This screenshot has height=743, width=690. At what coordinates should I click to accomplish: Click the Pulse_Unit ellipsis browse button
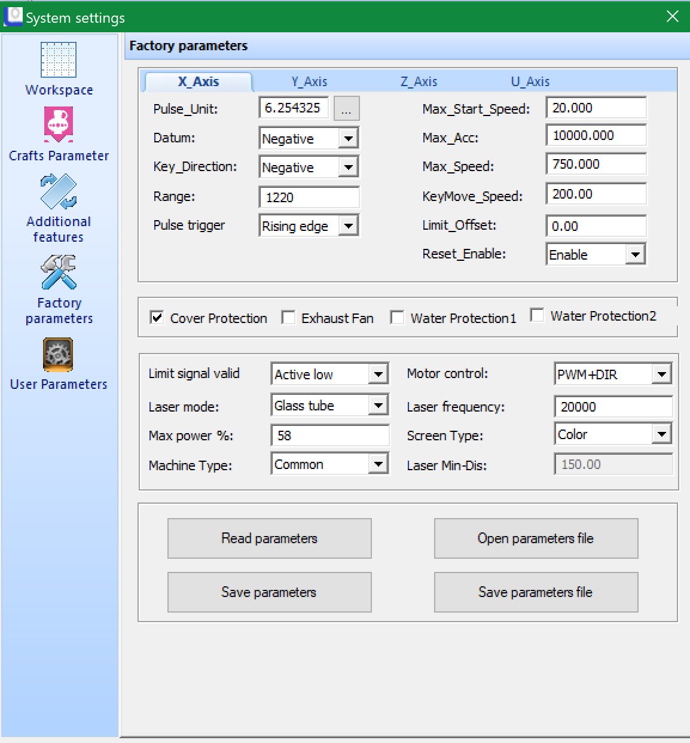click(x=346, y=109)
